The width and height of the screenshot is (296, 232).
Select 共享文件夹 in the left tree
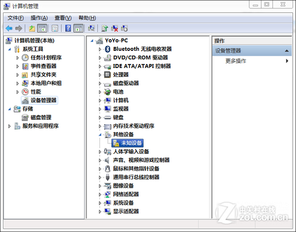coord(43,75)
